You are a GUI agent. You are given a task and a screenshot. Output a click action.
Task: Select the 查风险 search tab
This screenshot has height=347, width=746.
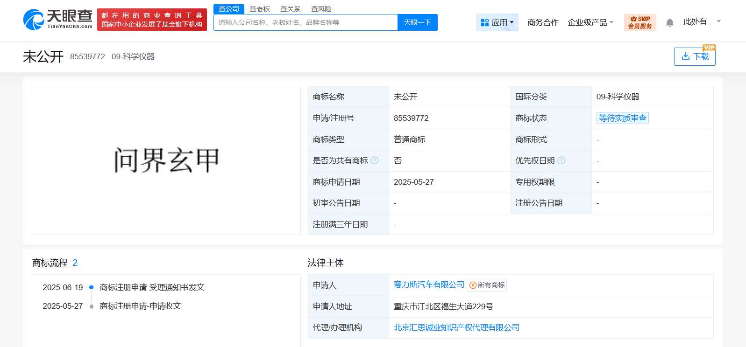pos(321,9)
